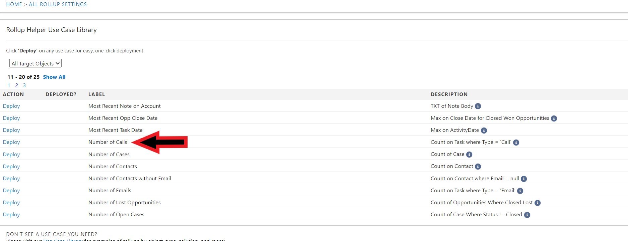Go to page 2 of results

[x=16, y=85]
